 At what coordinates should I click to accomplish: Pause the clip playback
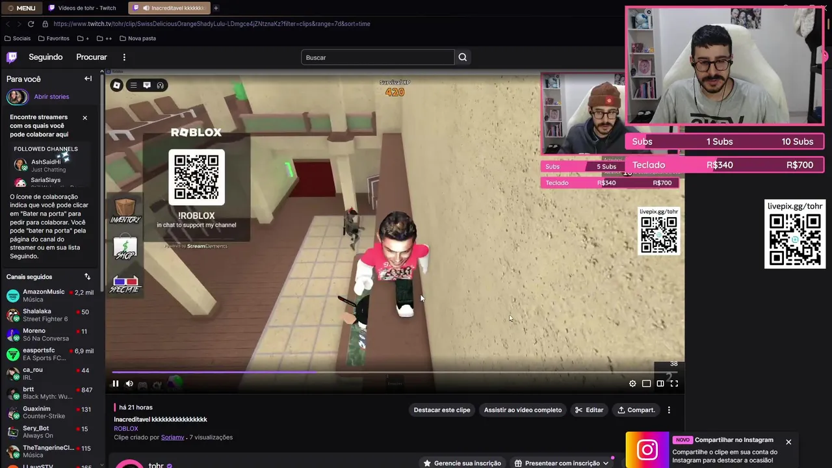pos(116,383)
